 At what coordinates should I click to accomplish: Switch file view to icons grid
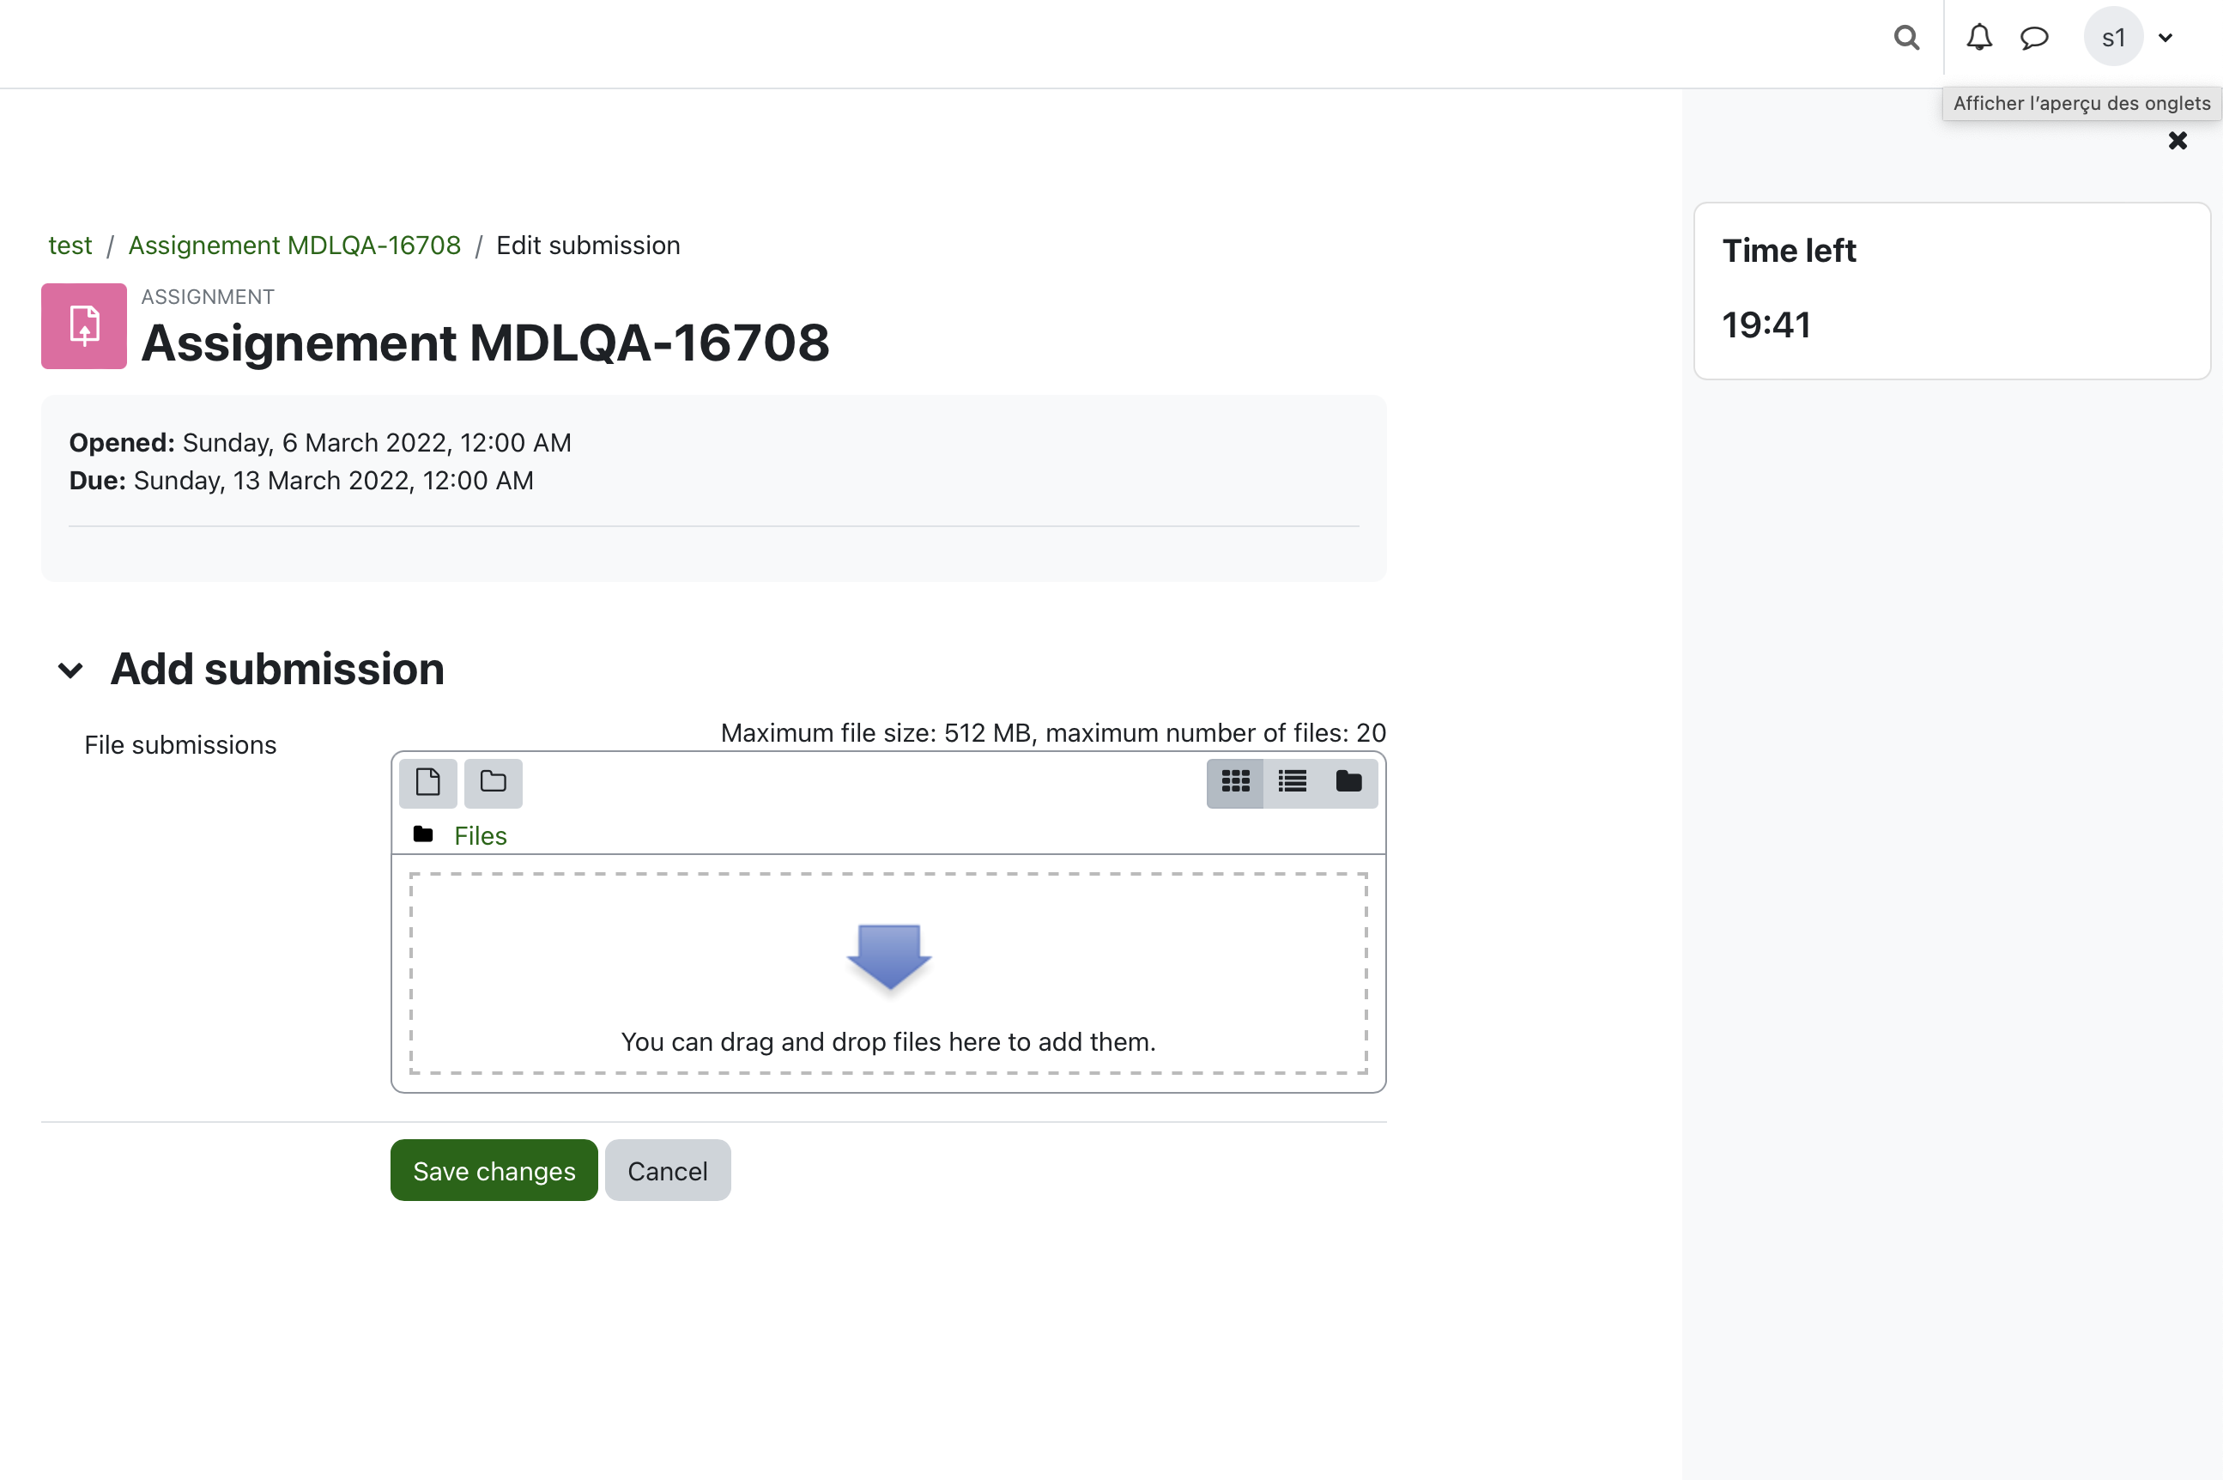(1235, 782)
